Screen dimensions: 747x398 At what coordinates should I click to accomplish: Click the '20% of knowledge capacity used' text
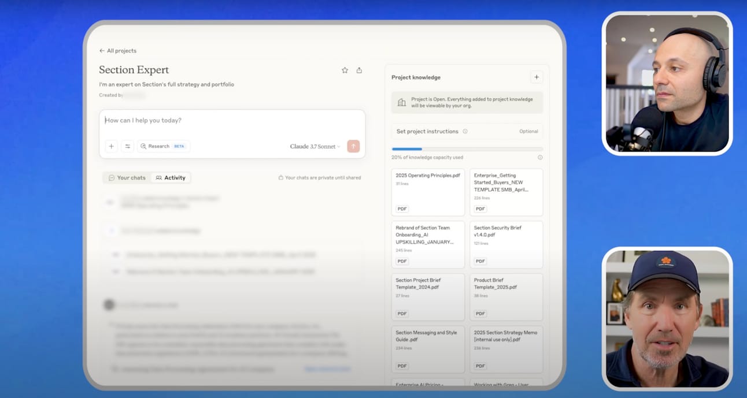click(x=427, y=157)
